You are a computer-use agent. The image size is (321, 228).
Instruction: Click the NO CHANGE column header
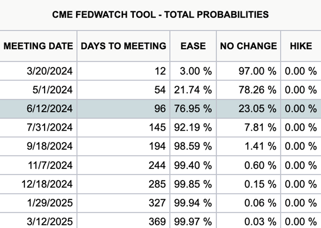(249, 46)
